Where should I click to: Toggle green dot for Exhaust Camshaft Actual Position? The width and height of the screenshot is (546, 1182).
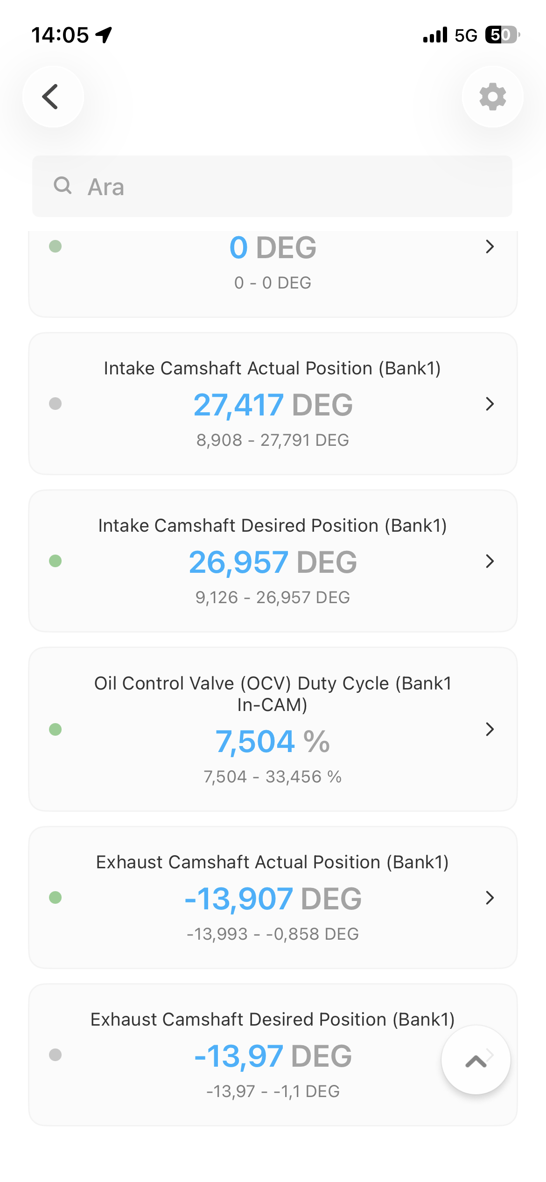tap(56, 897)
